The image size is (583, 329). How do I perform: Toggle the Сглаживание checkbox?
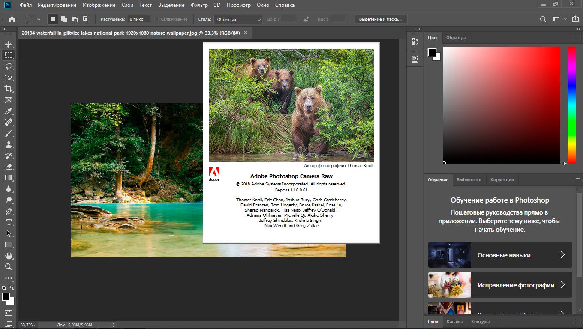pyautogui.click(x=157, y=19)
